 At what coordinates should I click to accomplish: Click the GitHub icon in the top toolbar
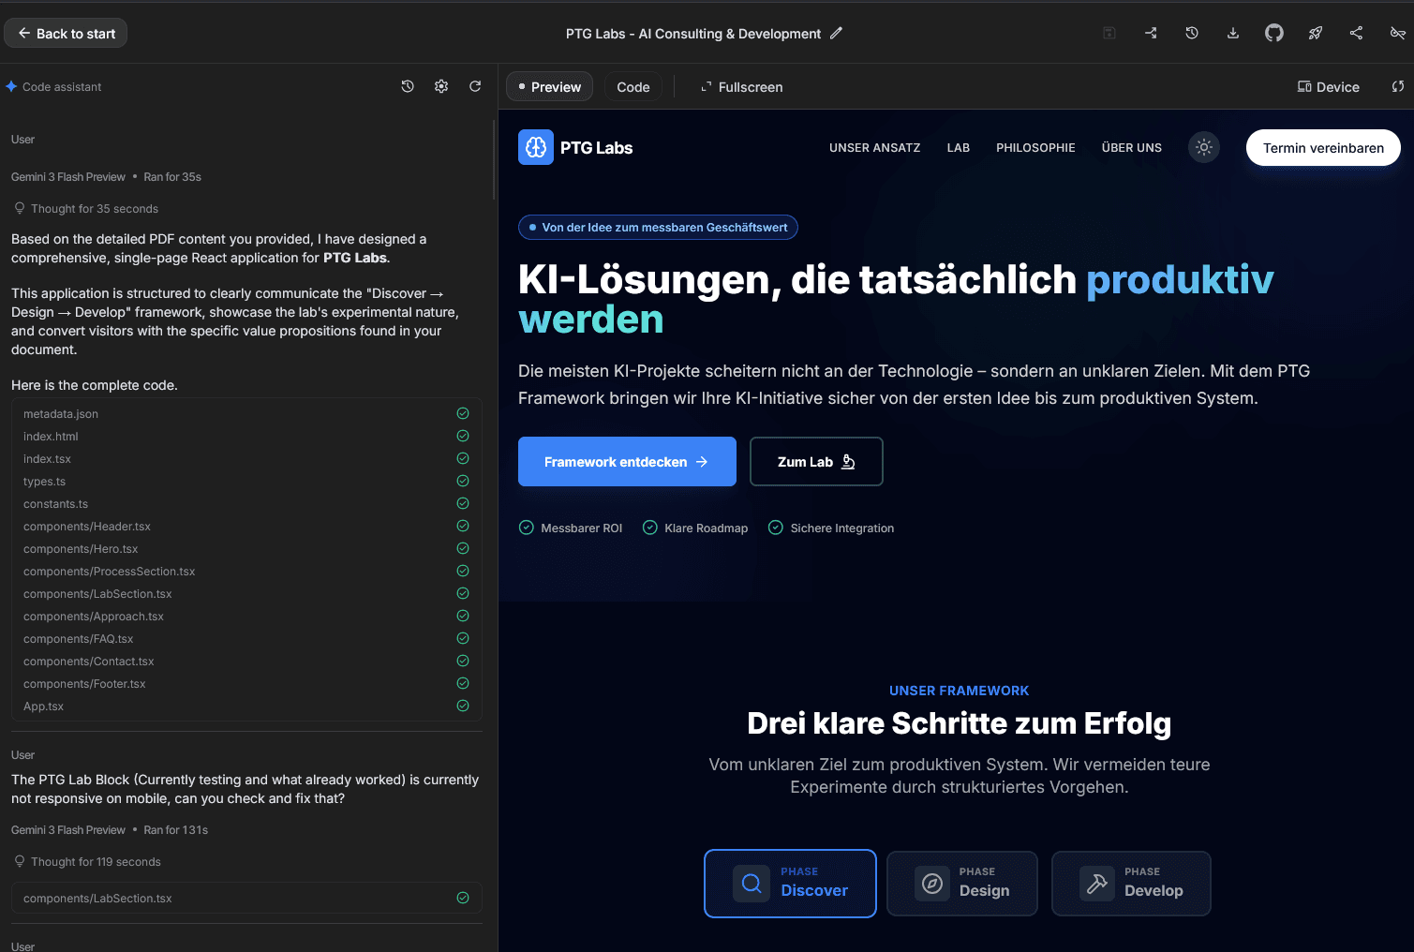[x=1273, y=34]
